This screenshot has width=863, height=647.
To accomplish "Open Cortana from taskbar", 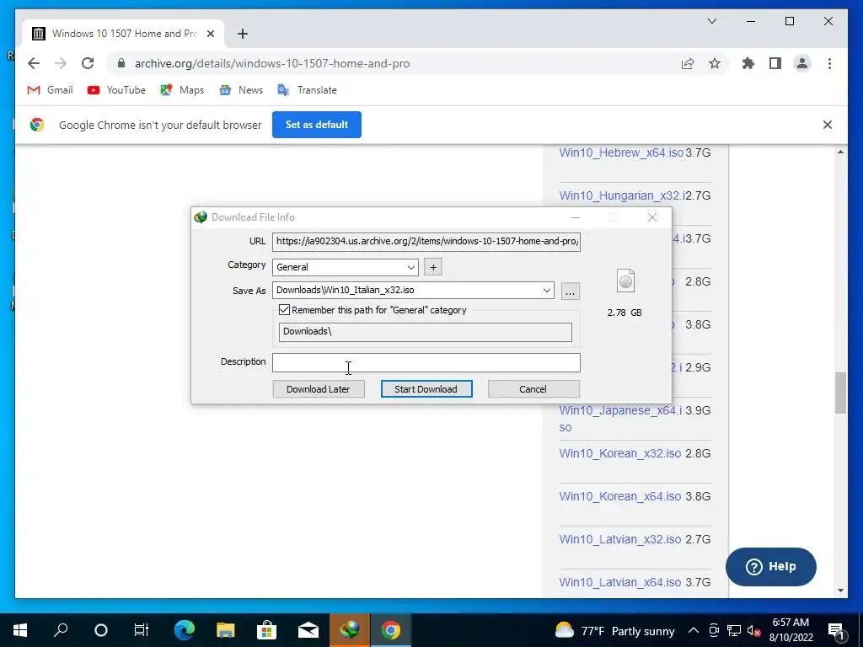I will tap(101, 630).
